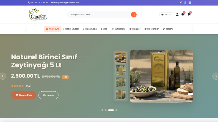218x122 pixels.
Task: Open Doğal Ürünler menu item
Action: tap(71, 29)
